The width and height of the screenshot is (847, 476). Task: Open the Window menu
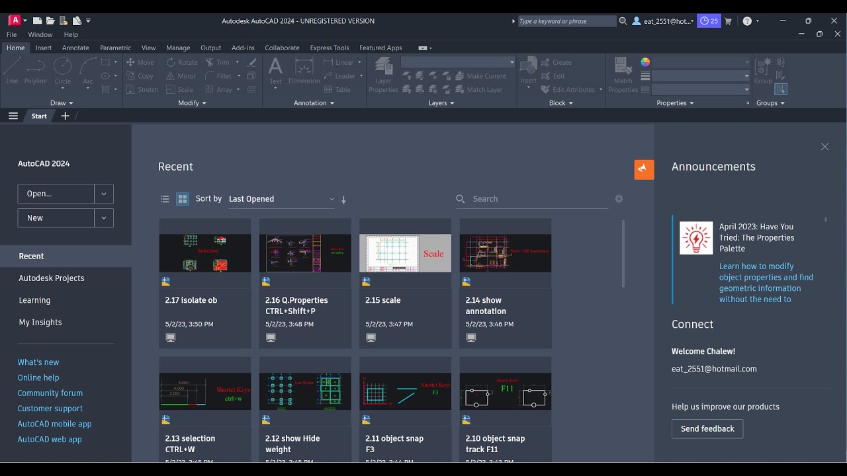coord(40,34)
